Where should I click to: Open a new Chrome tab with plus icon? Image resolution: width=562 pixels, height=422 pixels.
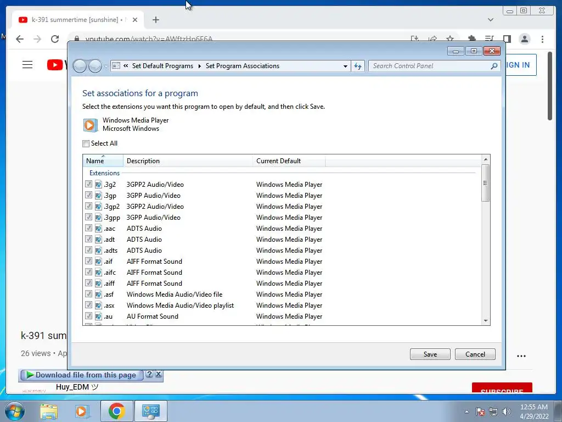[x=155, y=20]
